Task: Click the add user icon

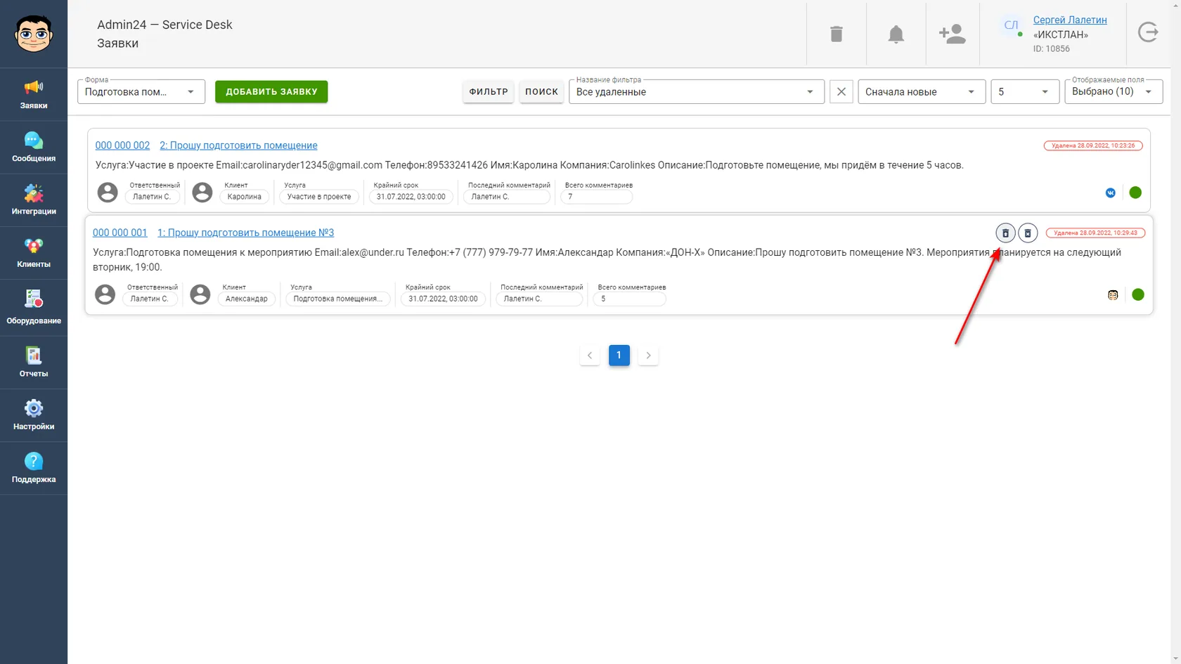Action: 952,34
